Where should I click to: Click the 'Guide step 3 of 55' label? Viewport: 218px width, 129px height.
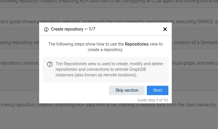(152, 100)
